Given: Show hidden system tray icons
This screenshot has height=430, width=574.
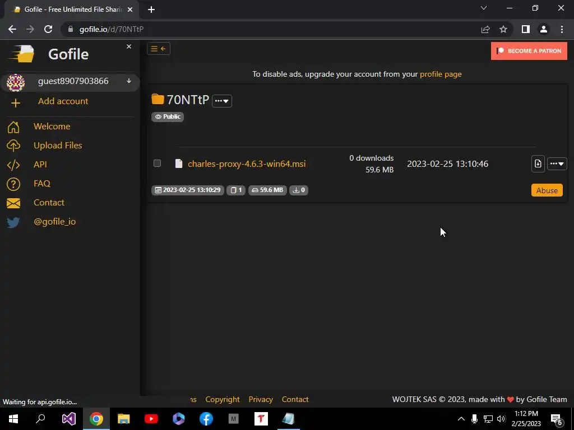Looking at the screenshot, I should click(x=461, y=419).
